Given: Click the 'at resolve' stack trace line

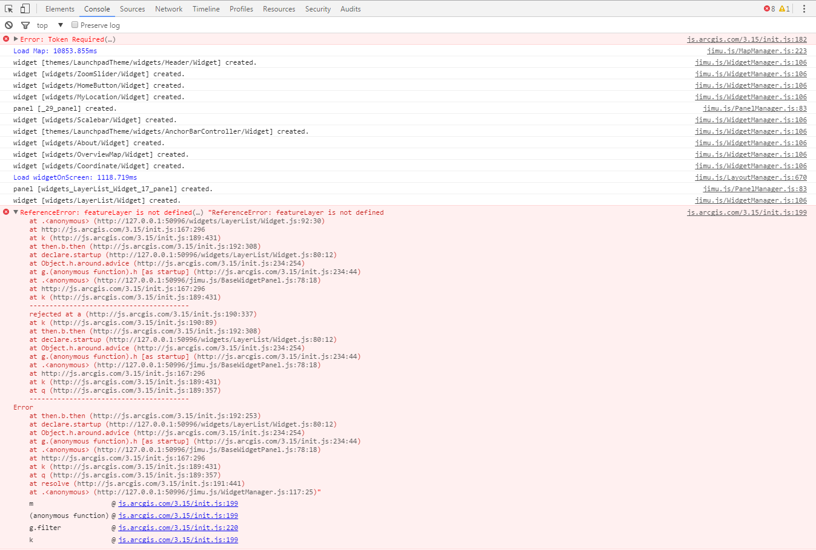Looking at the screenshot, I should click(x=137, y=483).
